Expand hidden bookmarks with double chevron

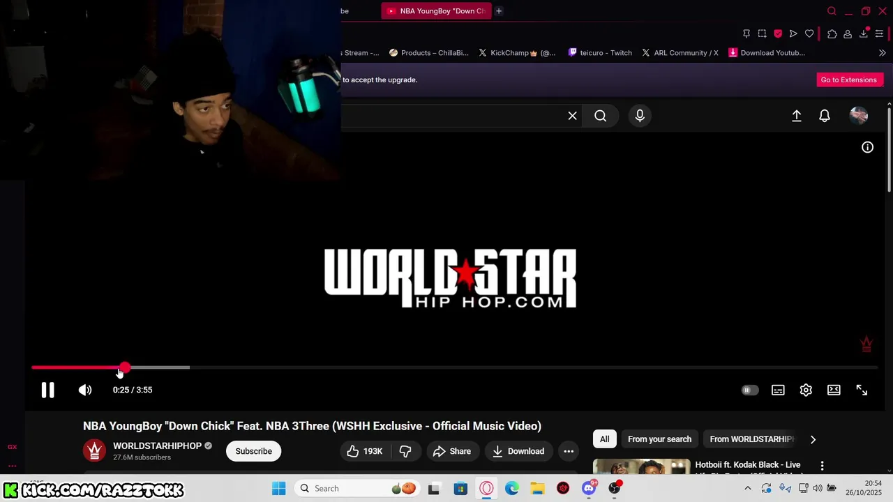[x=882, y=52]
